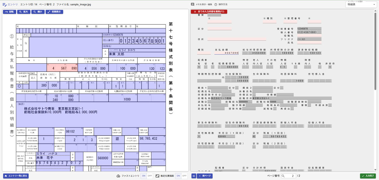Return via エントリ一覧に戻る button
The height and width of the screenshot is (180, 379).
point(16,176)
